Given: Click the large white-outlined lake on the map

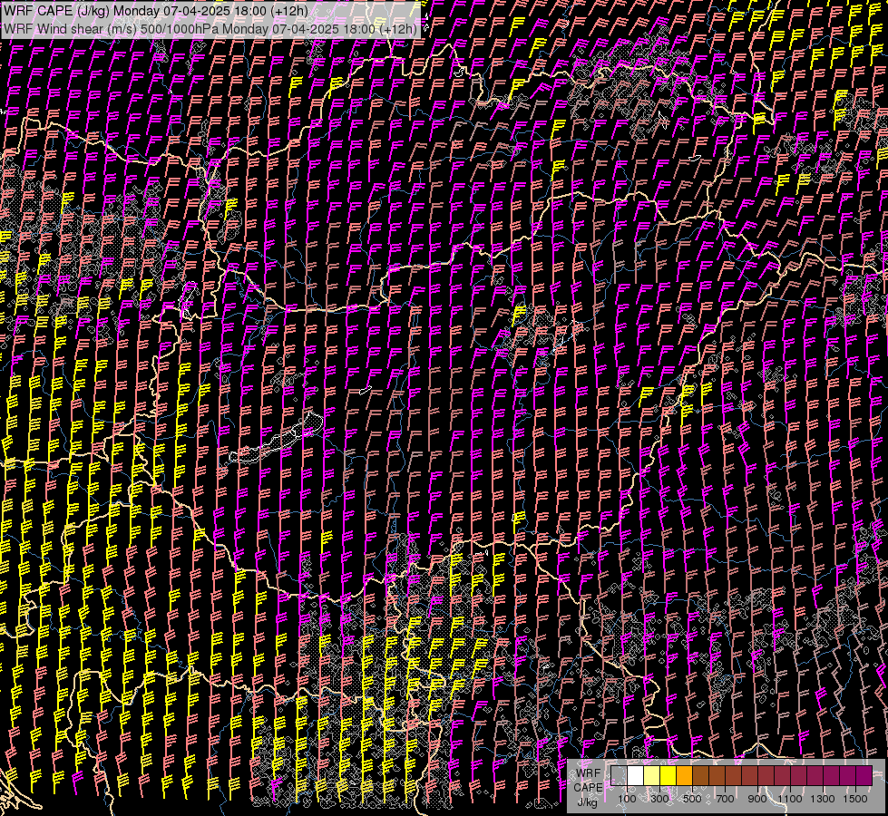Looking at the screenshot, I should [x=277, y=438].
